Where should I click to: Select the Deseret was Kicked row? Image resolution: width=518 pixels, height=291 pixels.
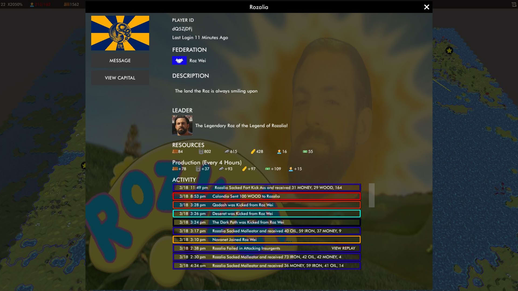[267, 213]
